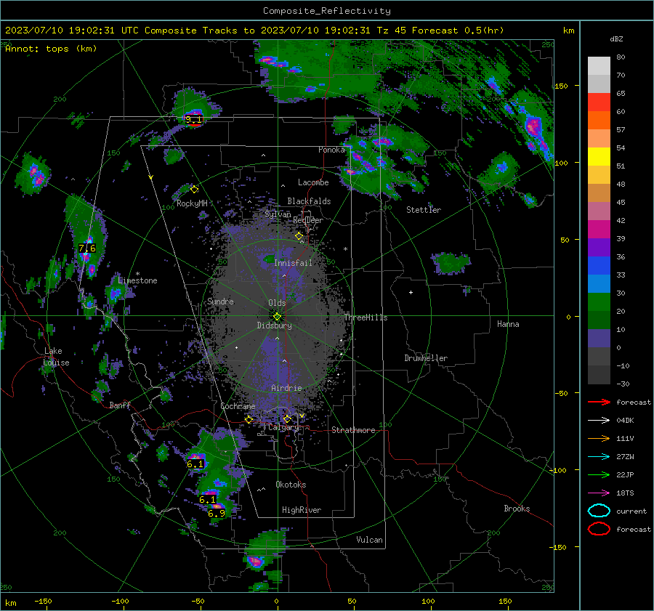This screenshot has width=654, height=611.
Task: Click the Sylvan label on map
Action: pos(278,214)
